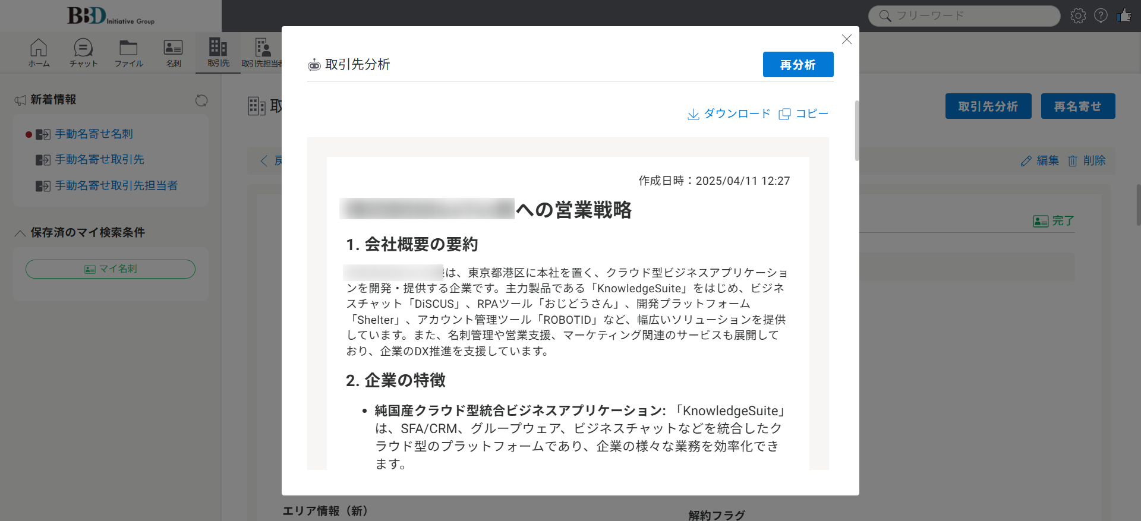Click the フリーワード search field
Viewport: 1141px width, 521px height.
click(964, 16)
